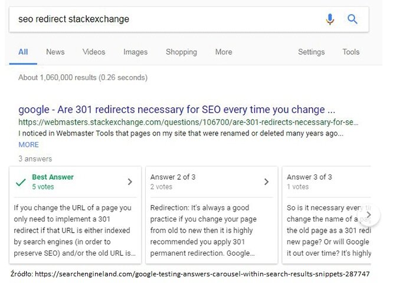Expand the Answer 2 of 3 chevron
The width and height of the screenshot is (393, 284).
[x=266, y=182]
